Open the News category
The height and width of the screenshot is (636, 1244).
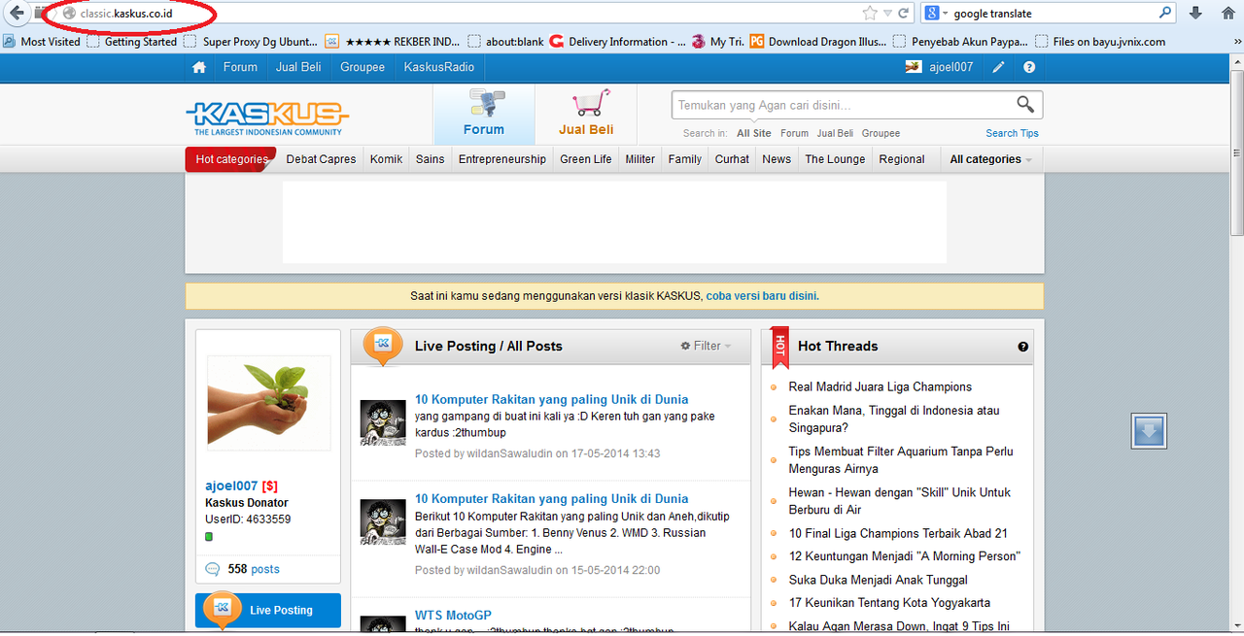click(x=777, y=159)
